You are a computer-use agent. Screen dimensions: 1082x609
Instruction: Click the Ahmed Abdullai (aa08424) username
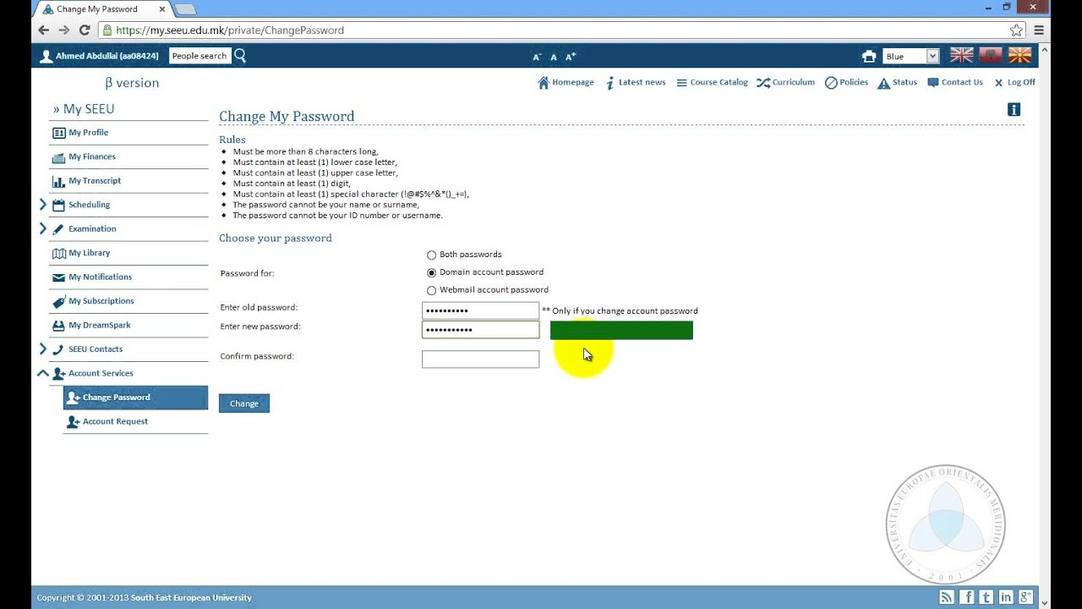[107, 56]
